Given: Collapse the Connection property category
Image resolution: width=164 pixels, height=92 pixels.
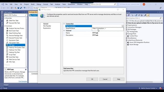Looking at the screenshot, I should pos(64,24).
